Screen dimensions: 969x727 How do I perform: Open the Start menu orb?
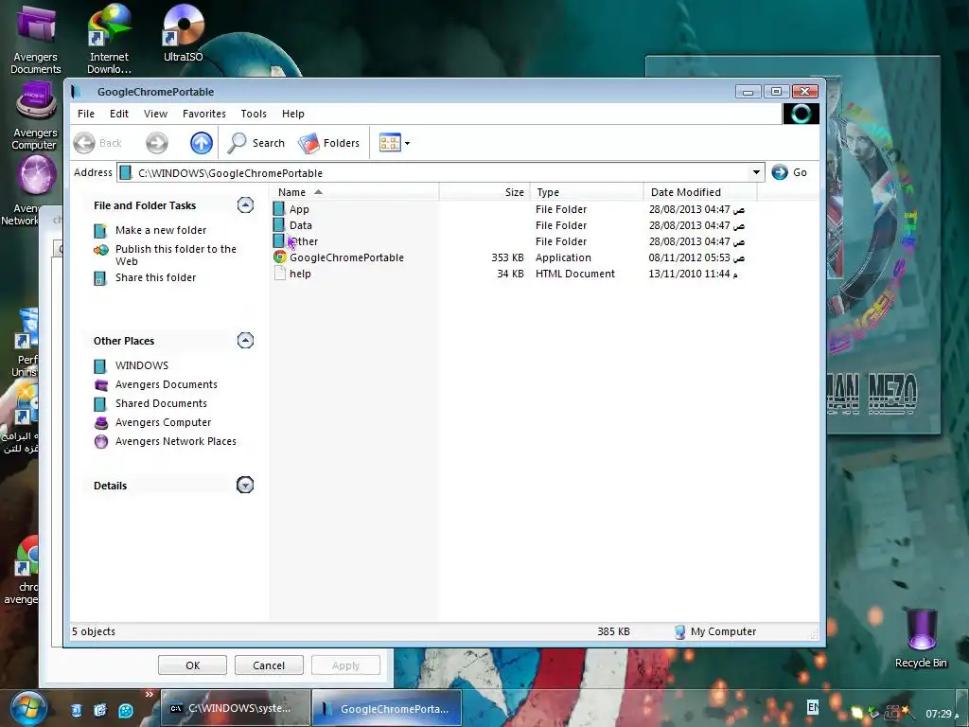28,708
